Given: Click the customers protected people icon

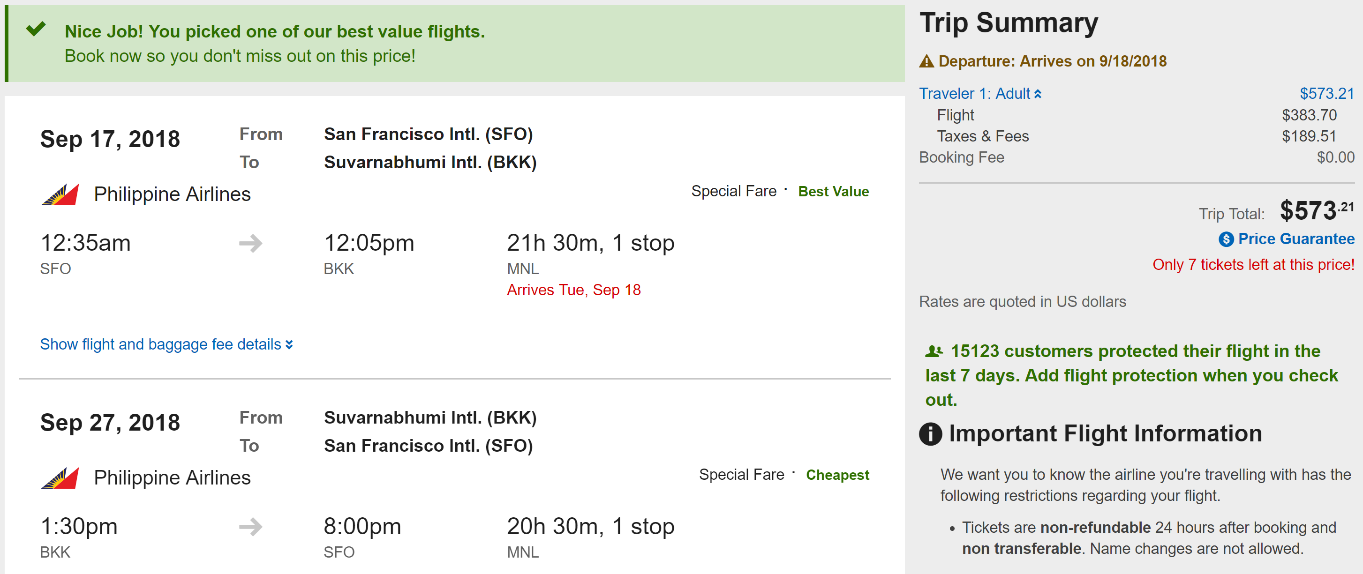Looking at the screenshot, I should coord(934,351).
